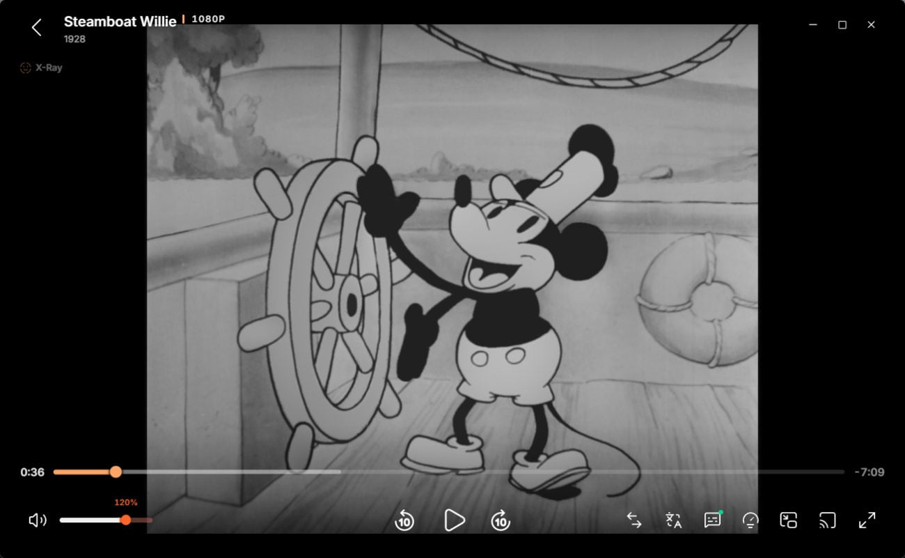Open the X-Ray feature

[41, 68]
